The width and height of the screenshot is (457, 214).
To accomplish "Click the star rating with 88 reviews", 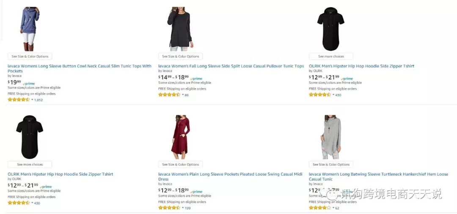I will pos(169,95).
